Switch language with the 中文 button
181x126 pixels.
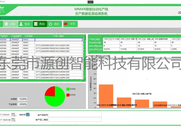point(70,24)
